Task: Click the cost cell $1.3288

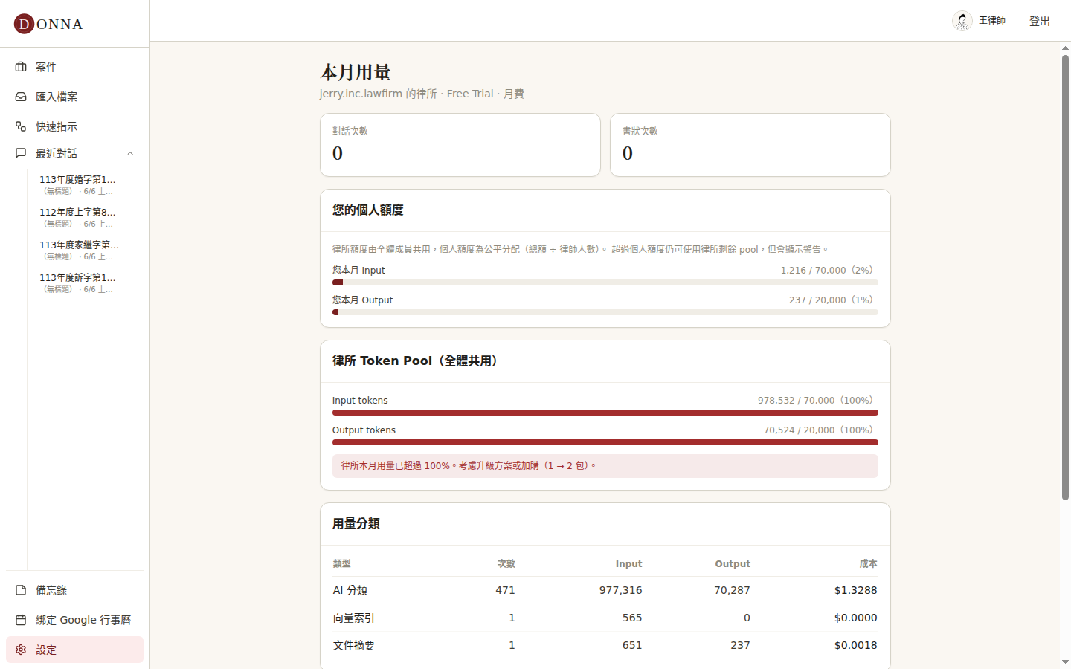Action: (856, 590)
